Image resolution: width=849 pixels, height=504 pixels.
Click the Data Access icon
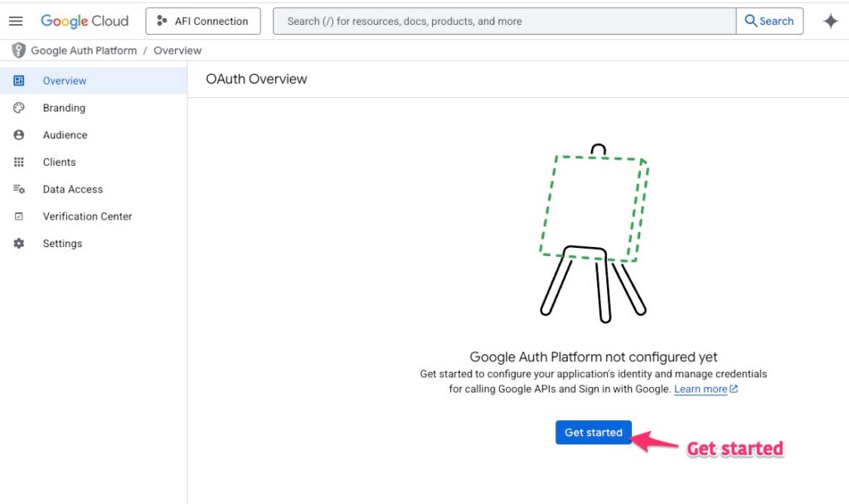point(19,189)
